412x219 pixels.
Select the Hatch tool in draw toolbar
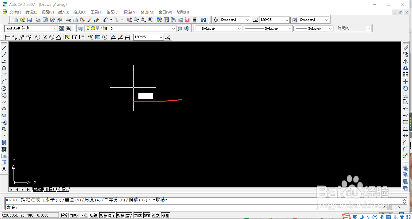tap(4, 142)
